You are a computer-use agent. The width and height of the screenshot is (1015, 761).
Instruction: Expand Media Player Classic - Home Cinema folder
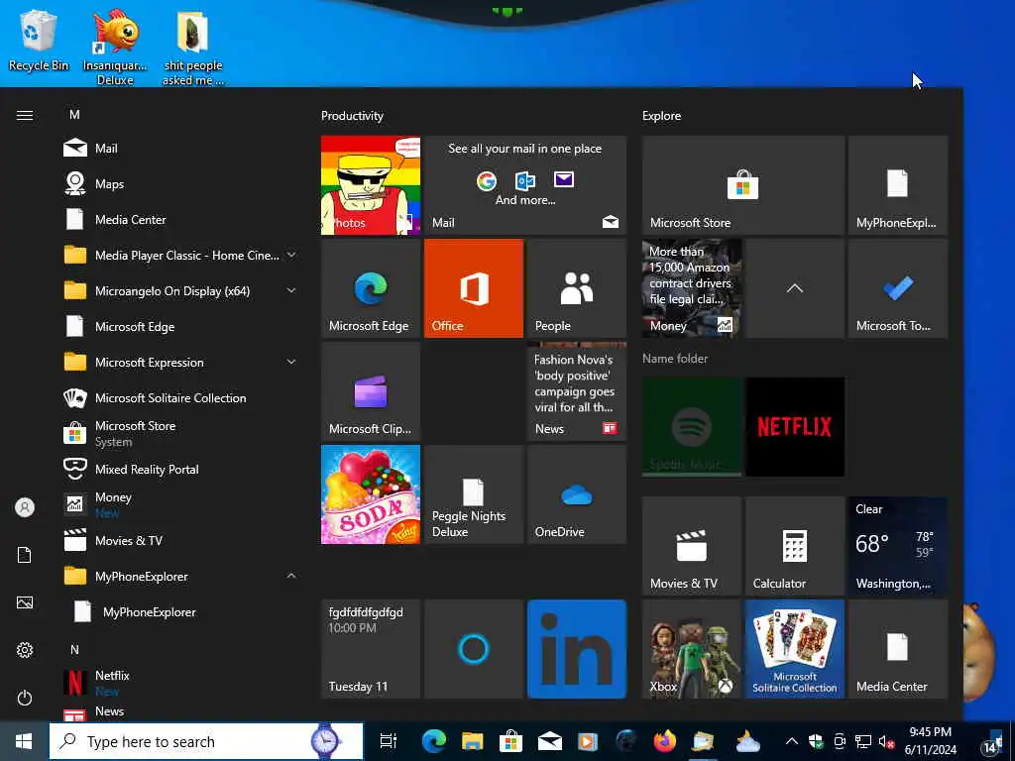[180, 255]
